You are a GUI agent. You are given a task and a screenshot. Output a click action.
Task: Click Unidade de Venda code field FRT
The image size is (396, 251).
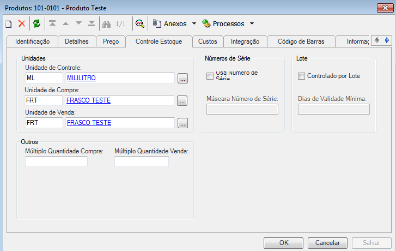[x=44, y=123]
